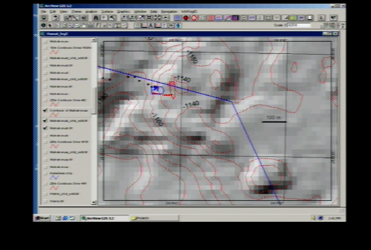The height and width of the screenshot is (250, 371).
Task: Click the globe icon in tool row
Action: [178, 25]
